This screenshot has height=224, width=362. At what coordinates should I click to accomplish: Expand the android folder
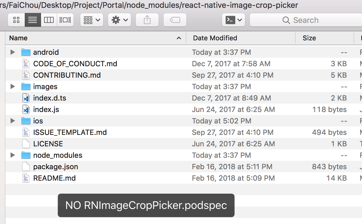(12, 52)
